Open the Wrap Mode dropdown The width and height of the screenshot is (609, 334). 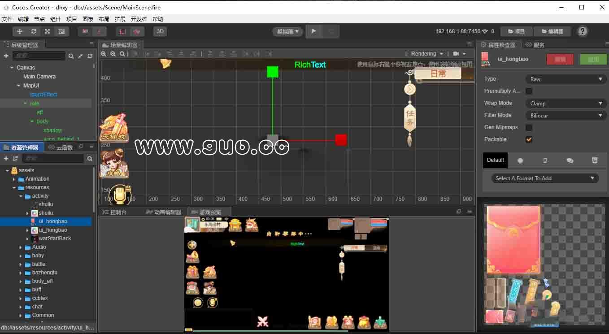tap(566, 104)
